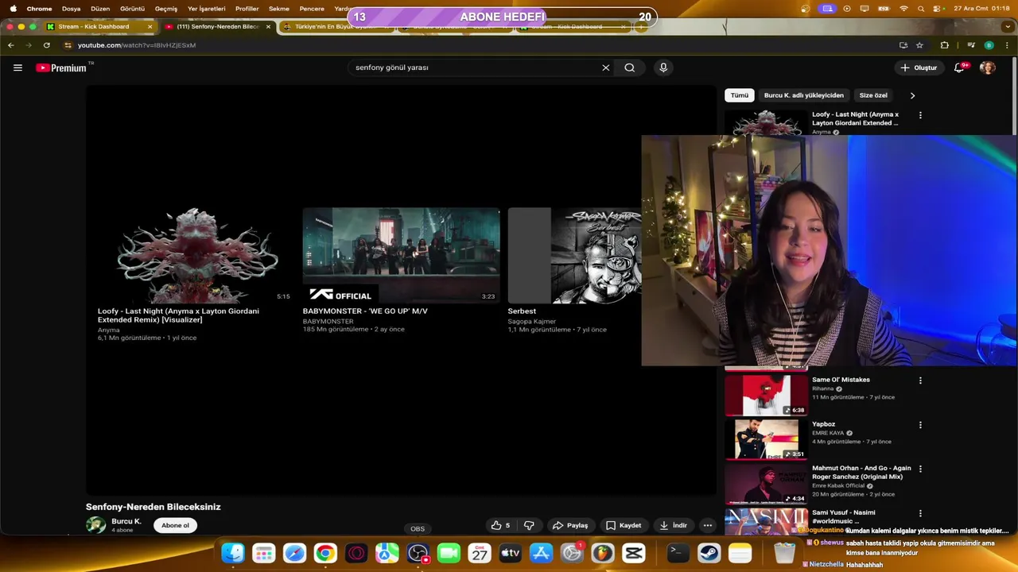Open the Dosya menu

click(72, 9)
